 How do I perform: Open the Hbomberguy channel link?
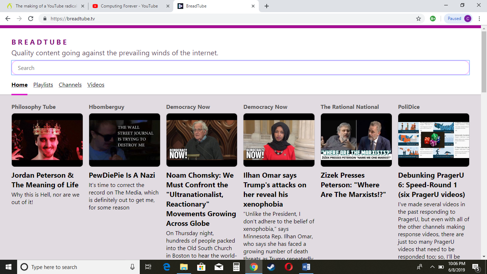click(x=107, y=107)
